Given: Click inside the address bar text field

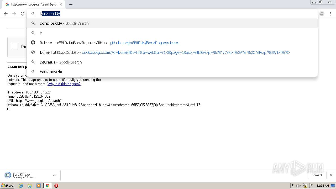Looking at the screenshot, I should click(x=172, y=14).
